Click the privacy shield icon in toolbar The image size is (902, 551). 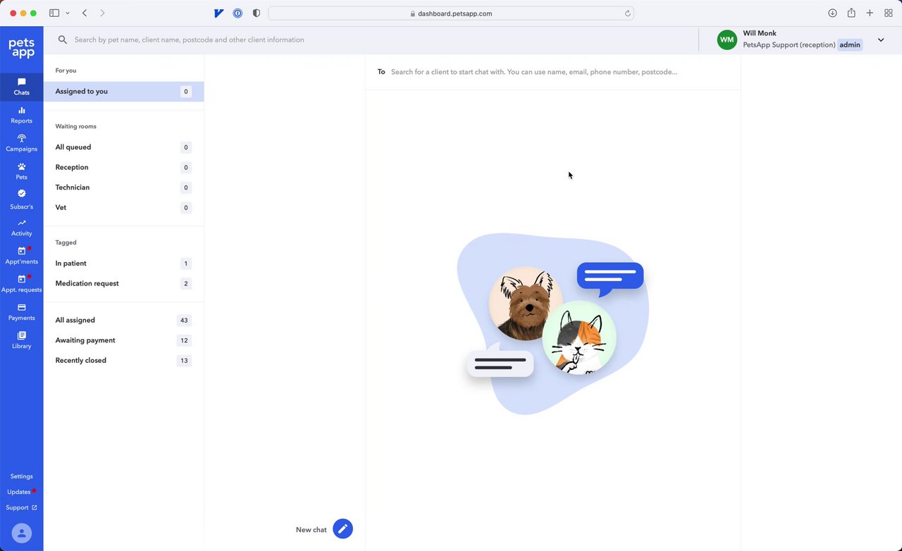pyautogui.click(x=257, y=13)
